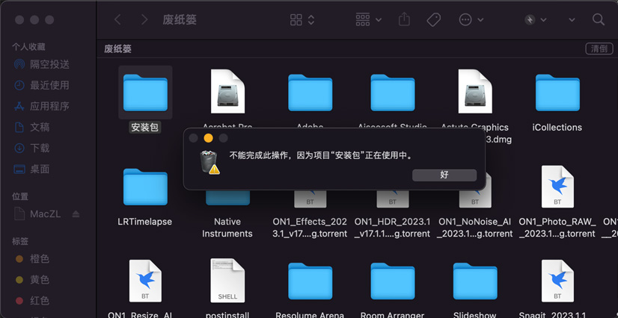Open 应用程序 in the sidebar
The height and width of the screenshot is (318, 618).
pos(49,107)
